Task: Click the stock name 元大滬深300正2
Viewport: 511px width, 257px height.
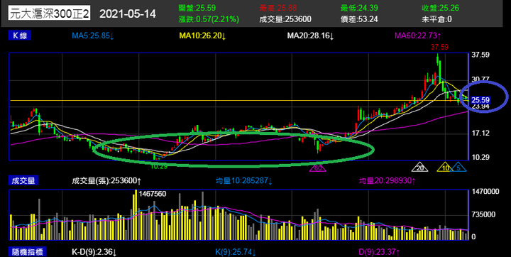Action: pyautogui.click(x=49, y=13)
